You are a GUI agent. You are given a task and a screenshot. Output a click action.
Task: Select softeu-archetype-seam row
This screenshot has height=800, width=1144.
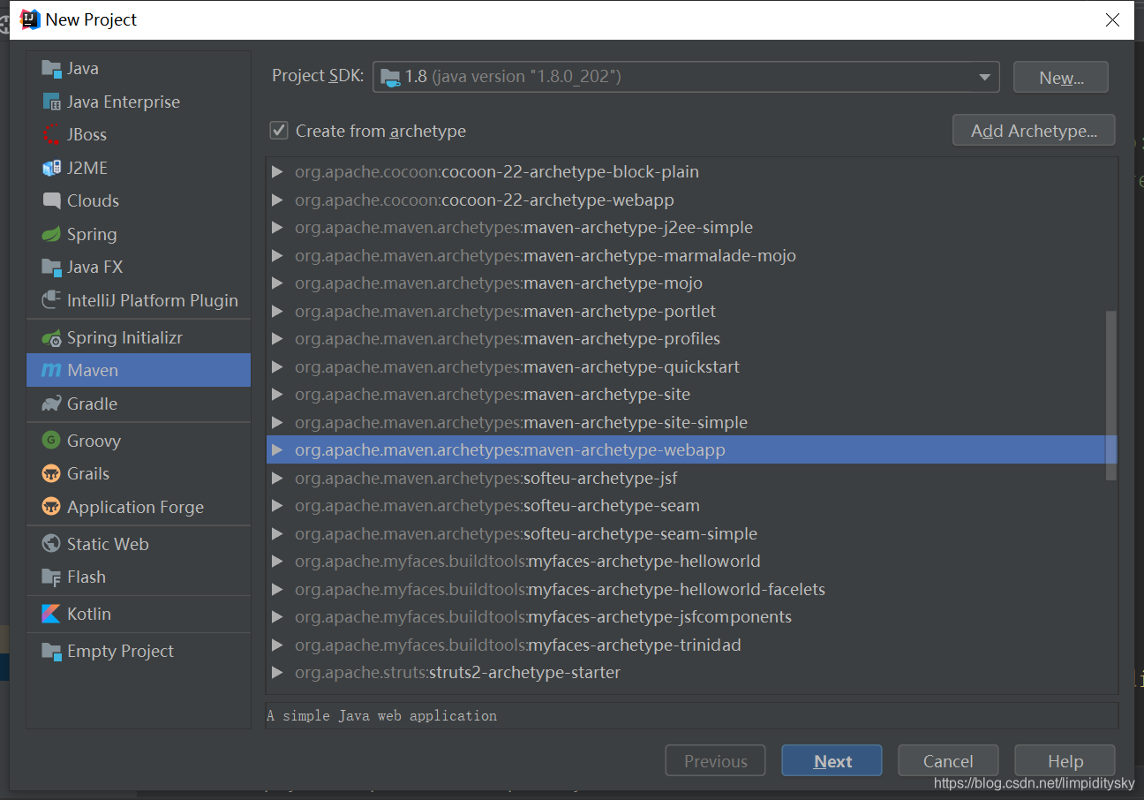coord(691,506)
